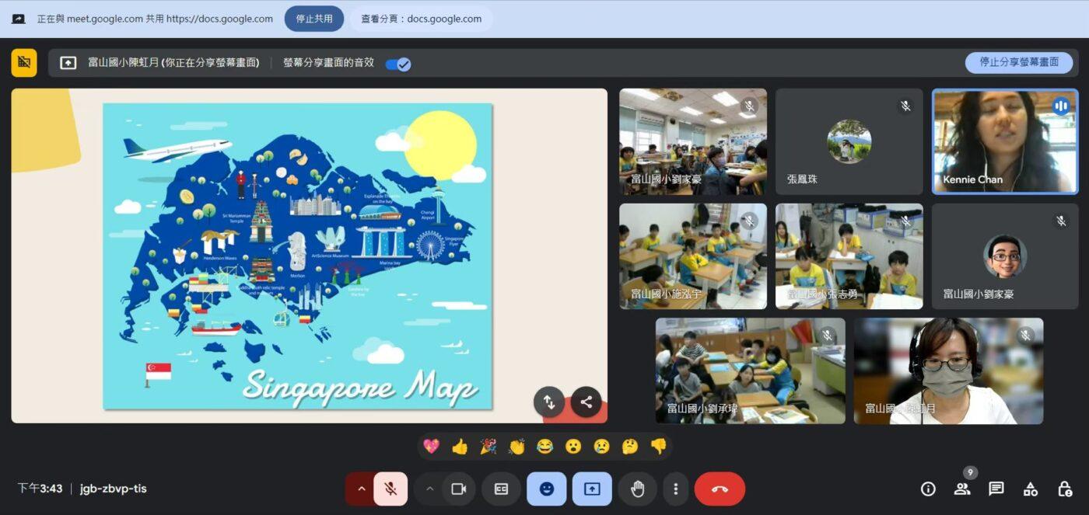Click muted mic icon on 富山國小張志勇 tile
This screenshot has width=1089, height=515.
point(905,221)
